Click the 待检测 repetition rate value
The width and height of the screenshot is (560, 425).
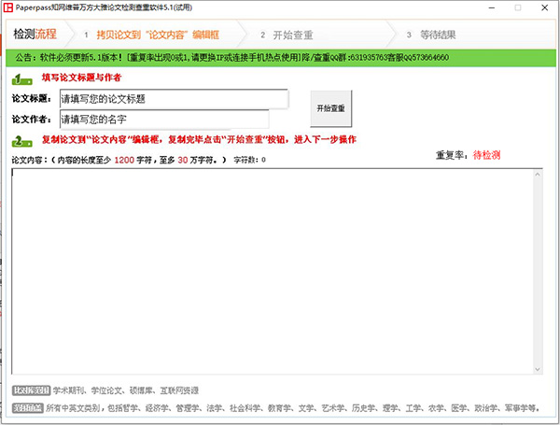pyautogui.click(x=486, y=155)
